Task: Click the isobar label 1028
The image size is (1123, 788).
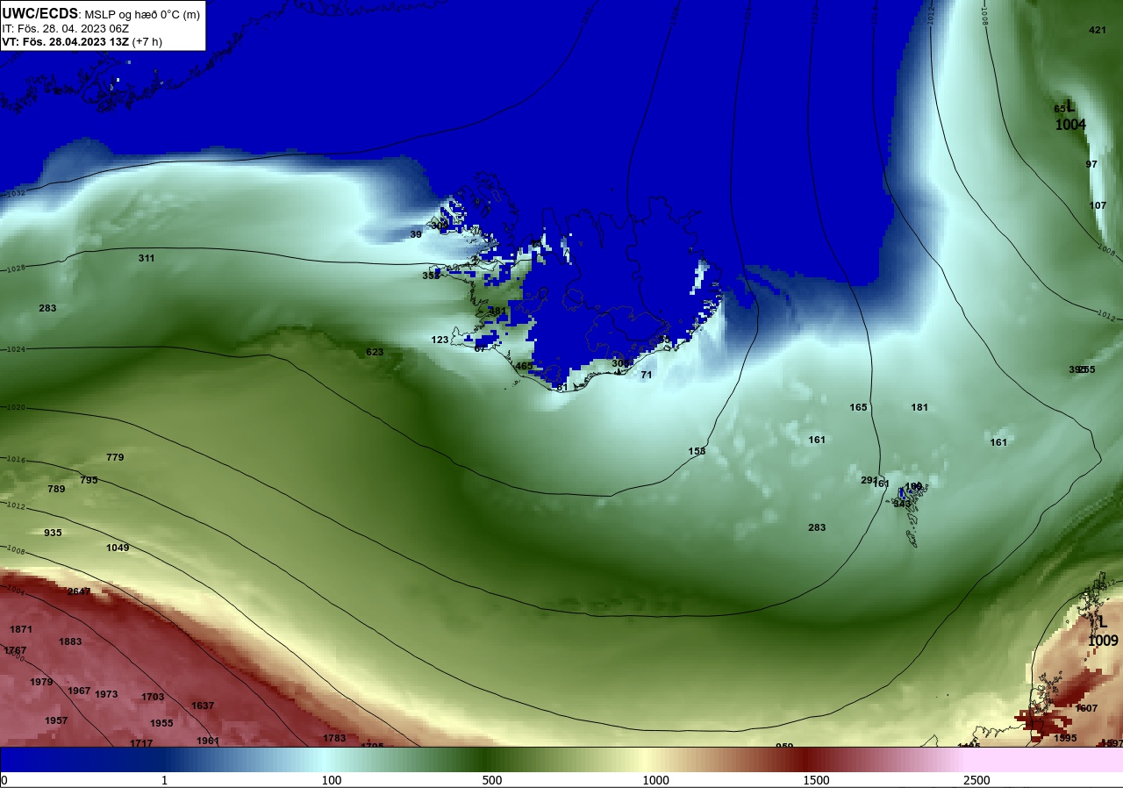Action: [x=16, y=269]
